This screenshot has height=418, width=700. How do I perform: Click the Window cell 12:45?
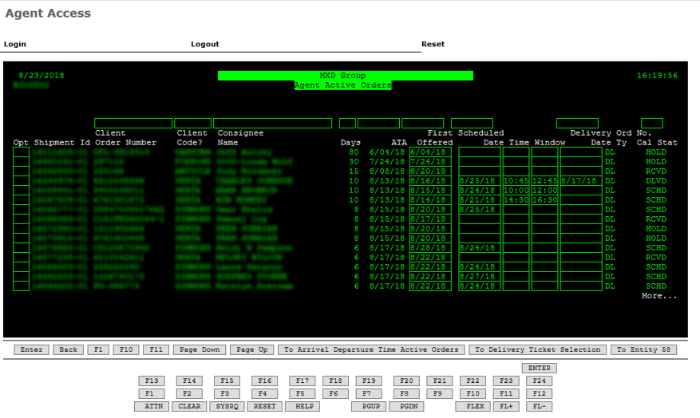point(544,180)
